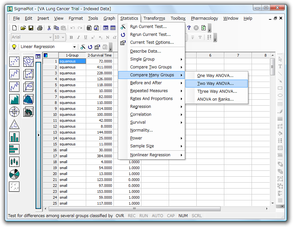Click the Rerun Current Test menu item

pyautogui.click(x=152, y=35)
